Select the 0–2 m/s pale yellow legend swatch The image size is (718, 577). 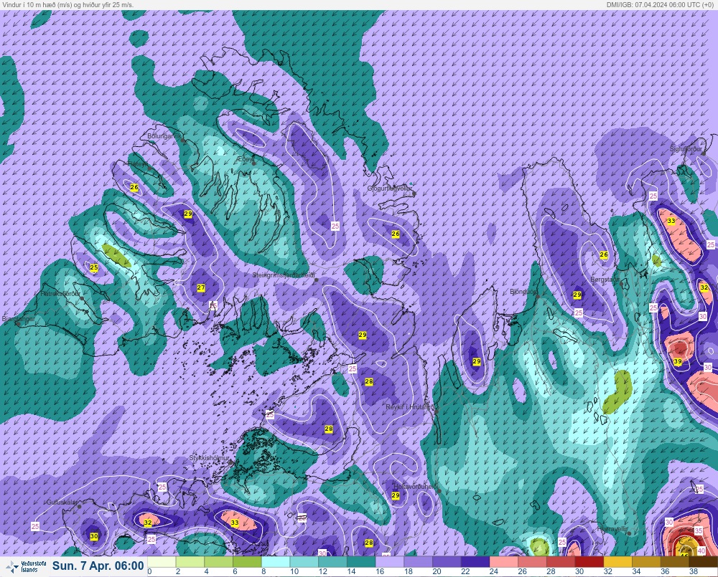pyautogui.click(x=162, y=562)
